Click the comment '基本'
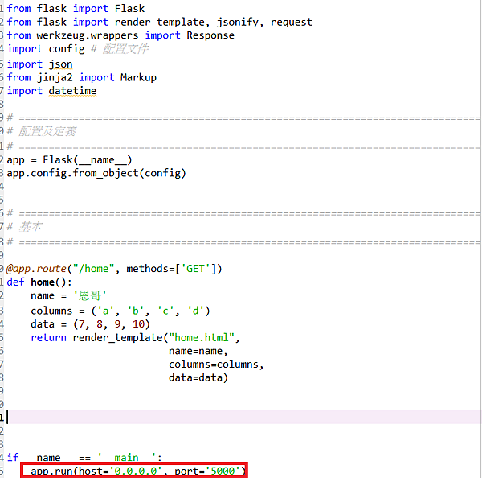Image resolution: width=482 pixels, height=478 pixels. (x=31, y=227)
